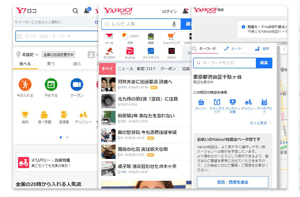Search nearby スーパー facilities
This screenshot has width=300, height=197.
(201, 104)
